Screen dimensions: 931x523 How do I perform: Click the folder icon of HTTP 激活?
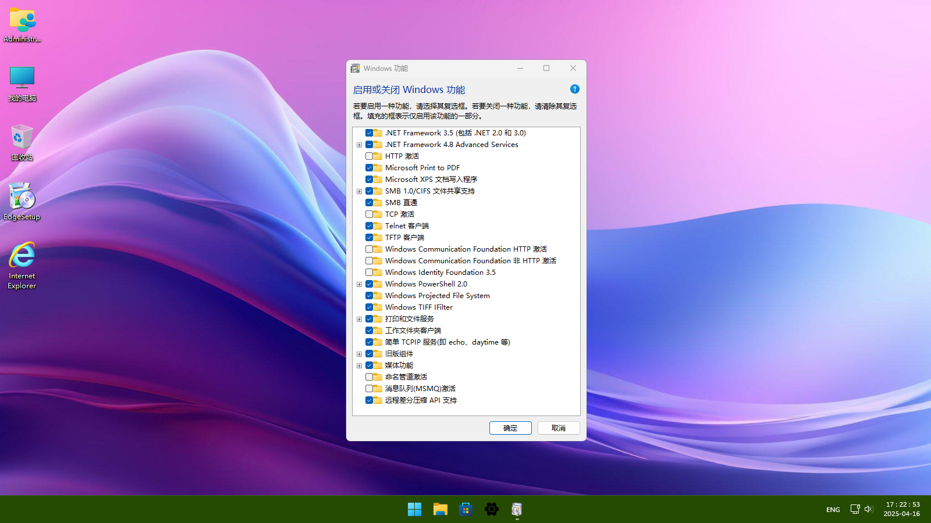(378, 156)
